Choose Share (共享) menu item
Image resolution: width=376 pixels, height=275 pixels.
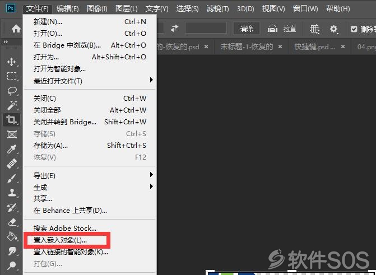click(x=90, y=198)
